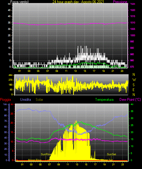Click the '1015' pressure axis value
The image size is (142, 169).
coord(133,16)
